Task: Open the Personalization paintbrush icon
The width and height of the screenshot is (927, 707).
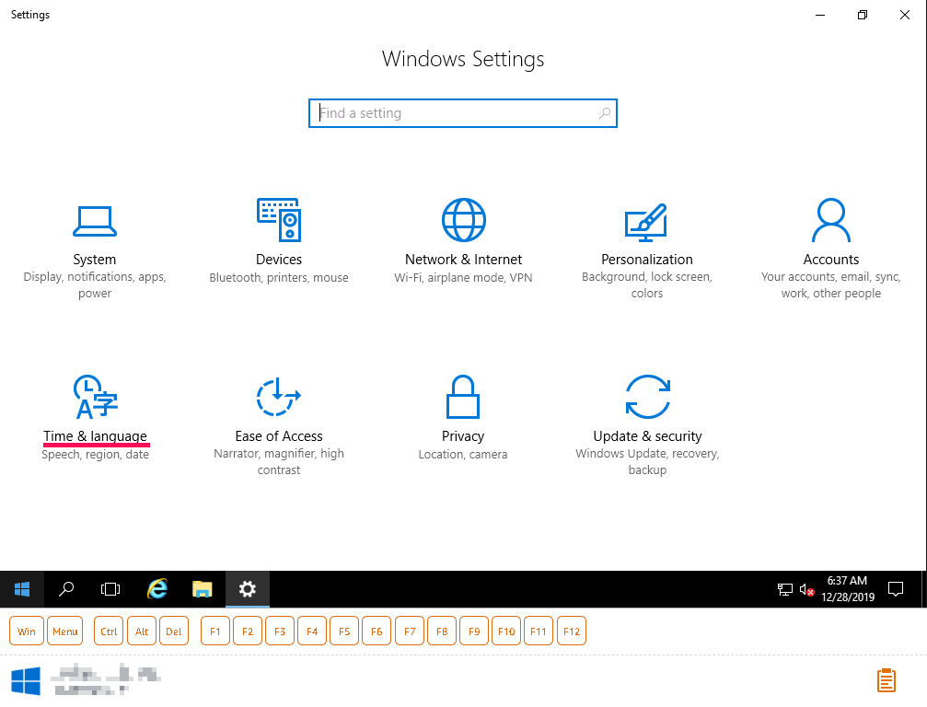Action: 646,222
